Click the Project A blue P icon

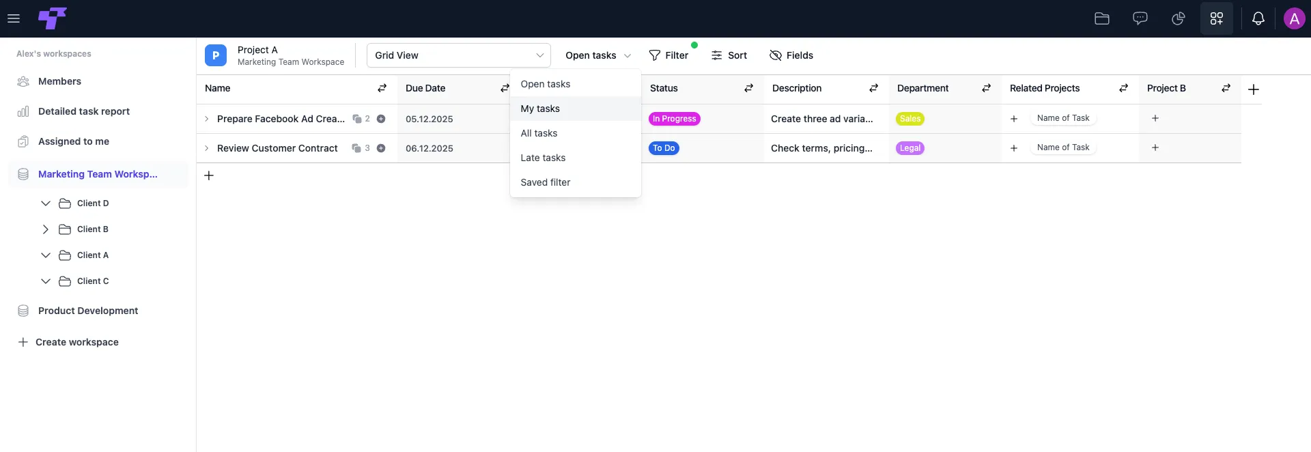[216, 55]
